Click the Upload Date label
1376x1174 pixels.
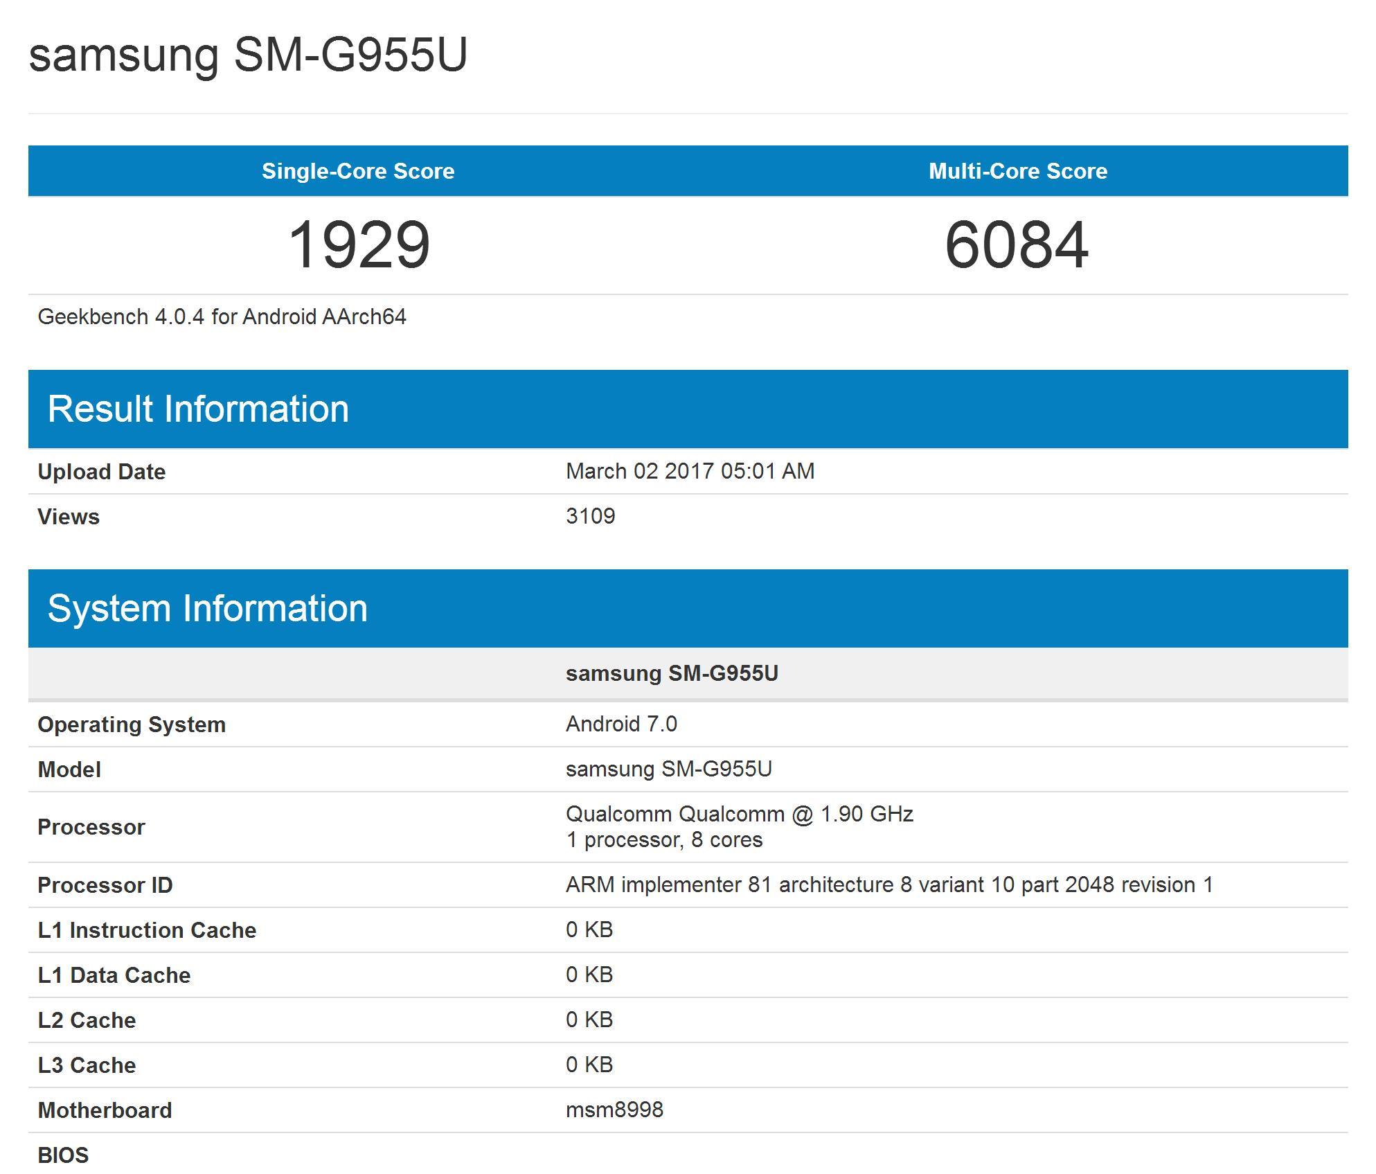point(101,472)
